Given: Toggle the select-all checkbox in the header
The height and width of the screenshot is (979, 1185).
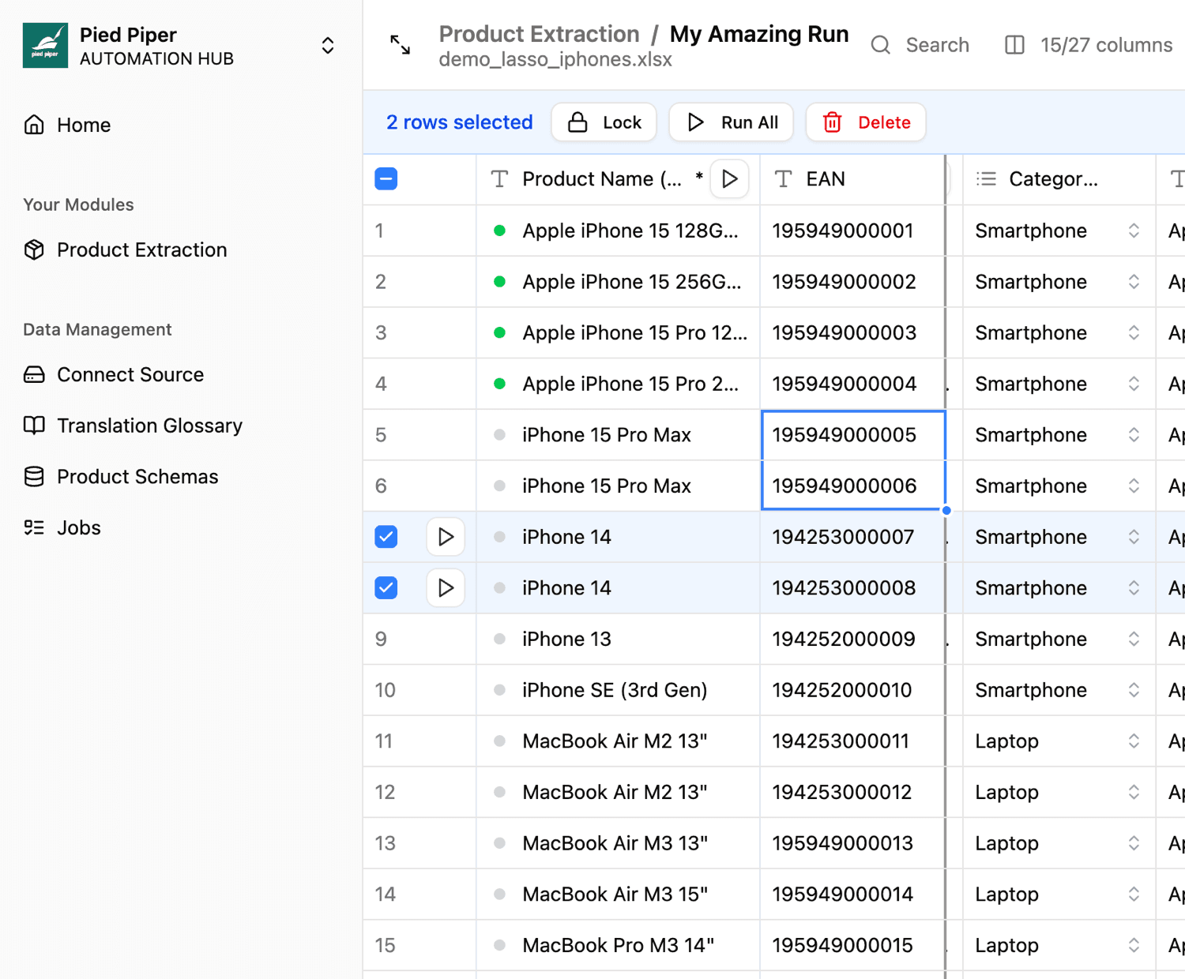Looking at the screenshot, I should point(386,178).
